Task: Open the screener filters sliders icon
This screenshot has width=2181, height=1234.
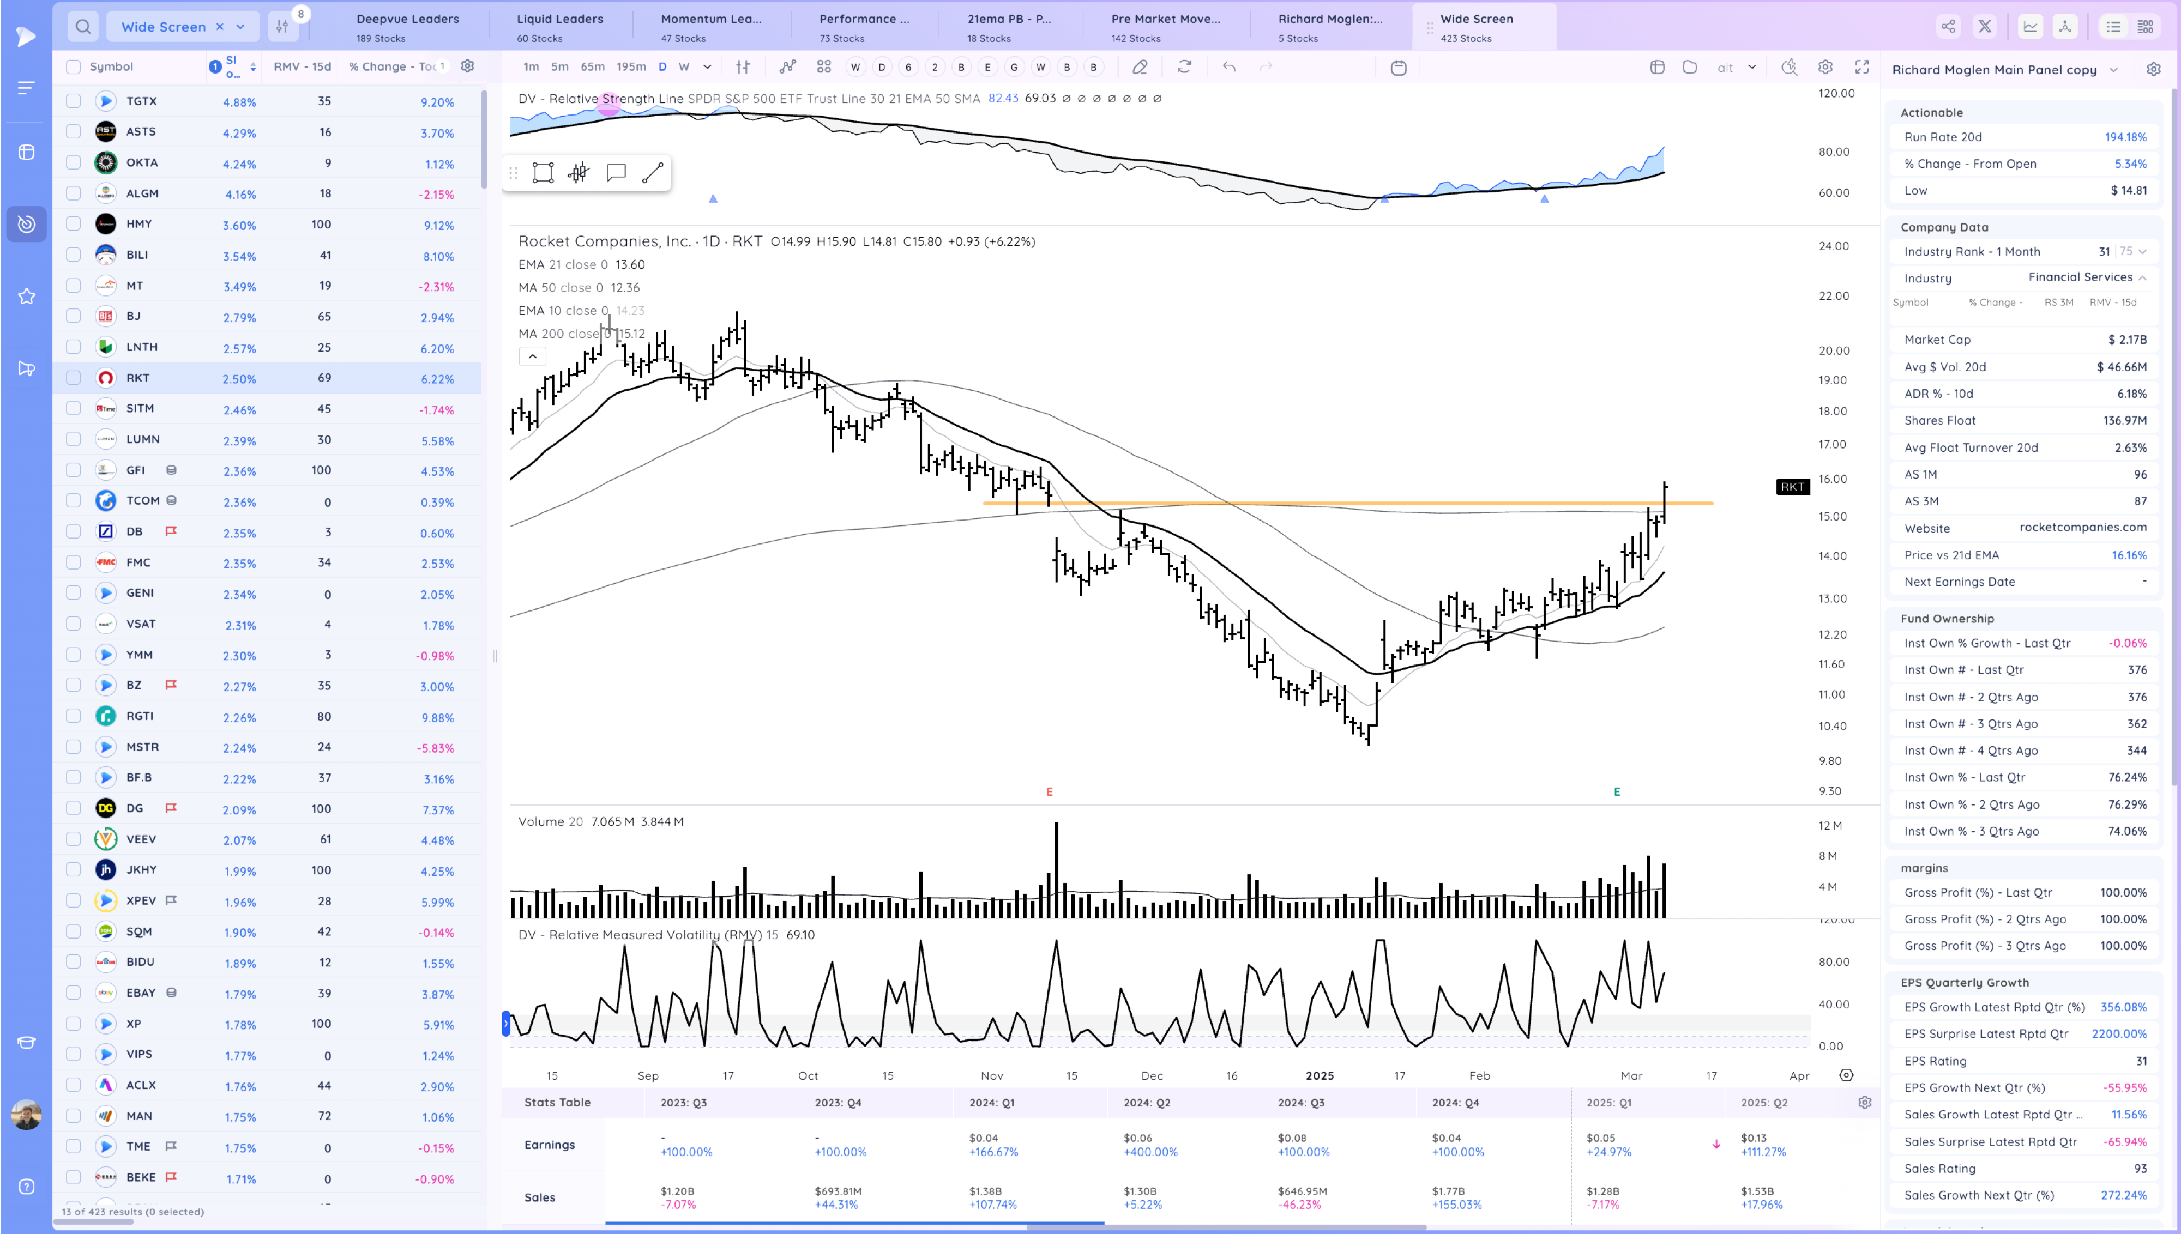Action: pyautogui.click(x=282, y=26)
